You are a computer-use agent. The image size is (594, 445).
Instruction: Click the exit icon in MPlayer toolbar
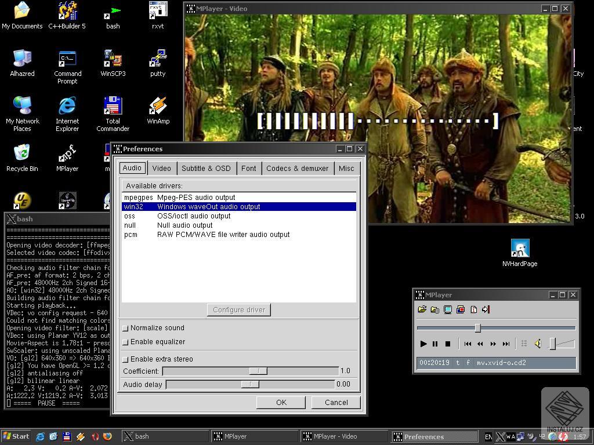485,309
